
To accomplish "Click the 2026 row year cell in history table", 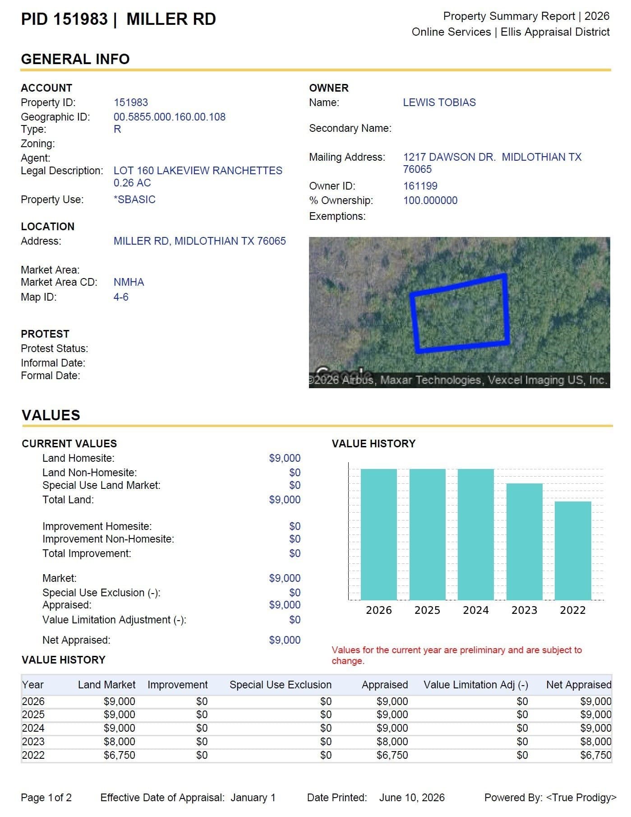I will (x=33, y=701).
